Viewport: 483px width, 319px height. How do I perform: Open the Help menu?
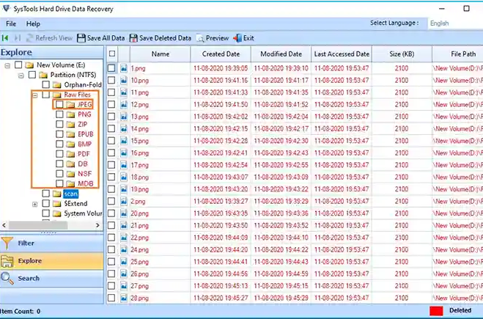(33, 24)
